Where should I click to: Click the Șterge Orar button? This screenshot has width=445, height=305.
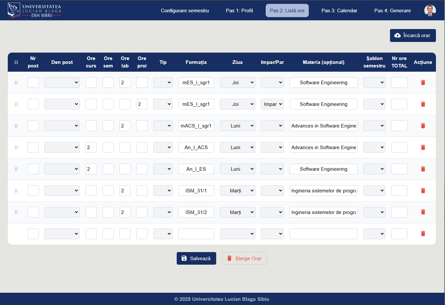pos(245,259)
